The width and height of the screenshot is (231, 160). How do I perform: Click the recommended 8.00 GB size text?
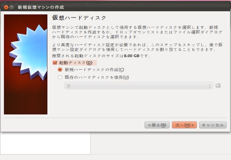coord(131,56)
